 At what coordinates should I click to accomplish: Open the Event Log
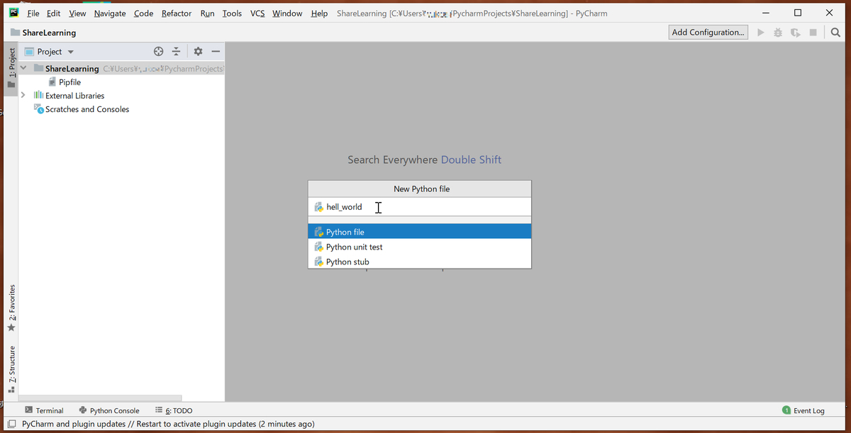tap(803, 410)
